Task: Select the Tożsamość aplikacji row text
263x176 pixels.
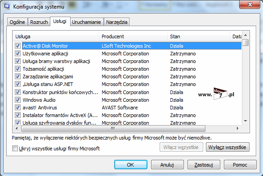Action: tap(44, 69)
